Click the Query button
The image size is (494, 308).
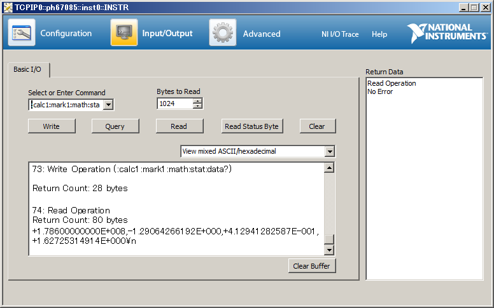[x=115, y=126]
